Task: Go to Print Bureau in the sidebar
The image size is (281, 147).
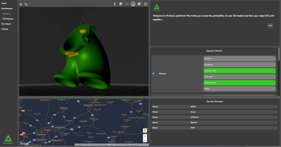Action: (x=7, y=19)
